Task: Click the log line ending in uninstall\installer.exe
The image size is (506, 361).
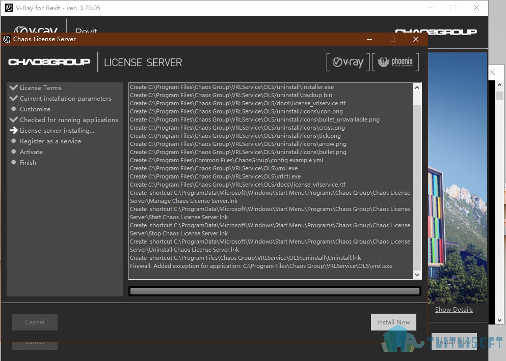Action: click(x=232, y=87)
